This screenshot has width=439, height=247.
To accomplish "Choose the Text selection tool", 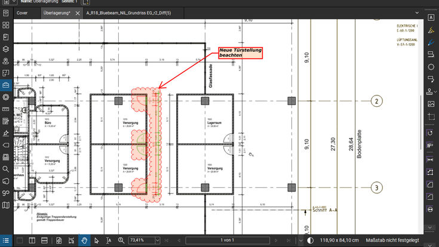I will [109, 240].
